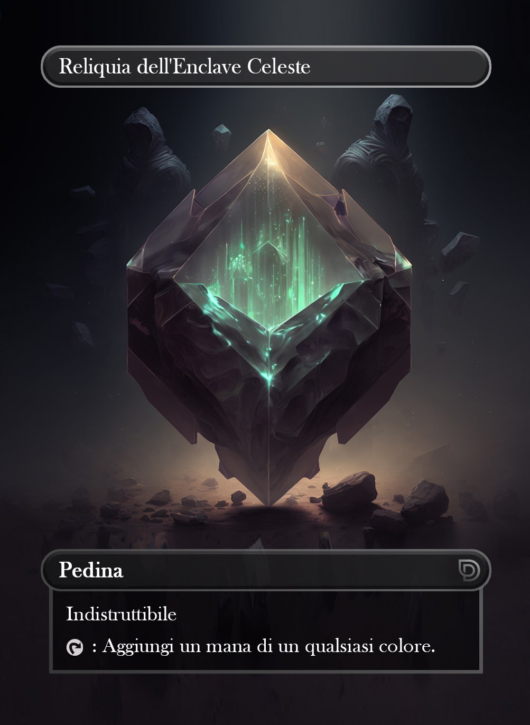530x725 pixels.
Task: Click the large boulder right of crystal base
Action: click(350, 491)
